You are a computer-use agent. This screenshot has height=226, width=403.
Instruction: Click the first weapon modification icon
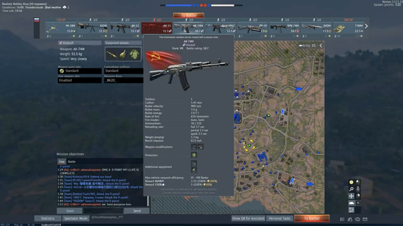pos(194,146)
